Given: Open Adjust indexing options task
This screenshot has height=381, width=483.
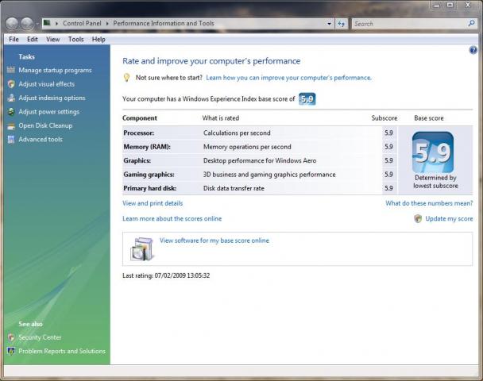Looking at the screenshot, I should pos(52,98).
